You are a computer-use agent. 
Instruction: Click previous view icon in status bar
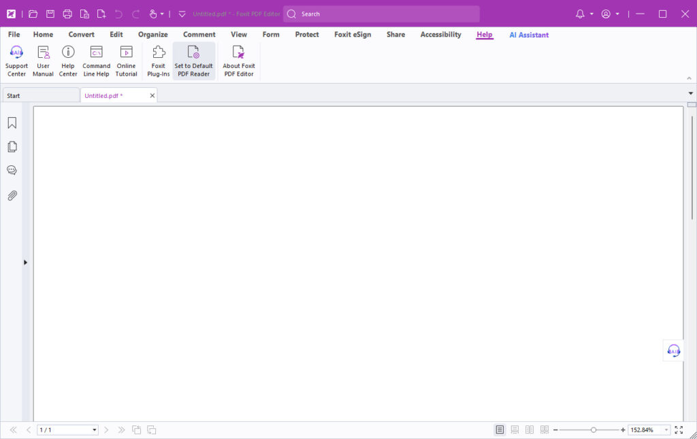point(136,429)
